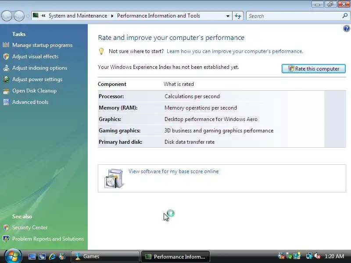This screenshot has width=351, height=263.
Task: Click the tray icon just left of the network icon
Action: click(x=297, y=256)
